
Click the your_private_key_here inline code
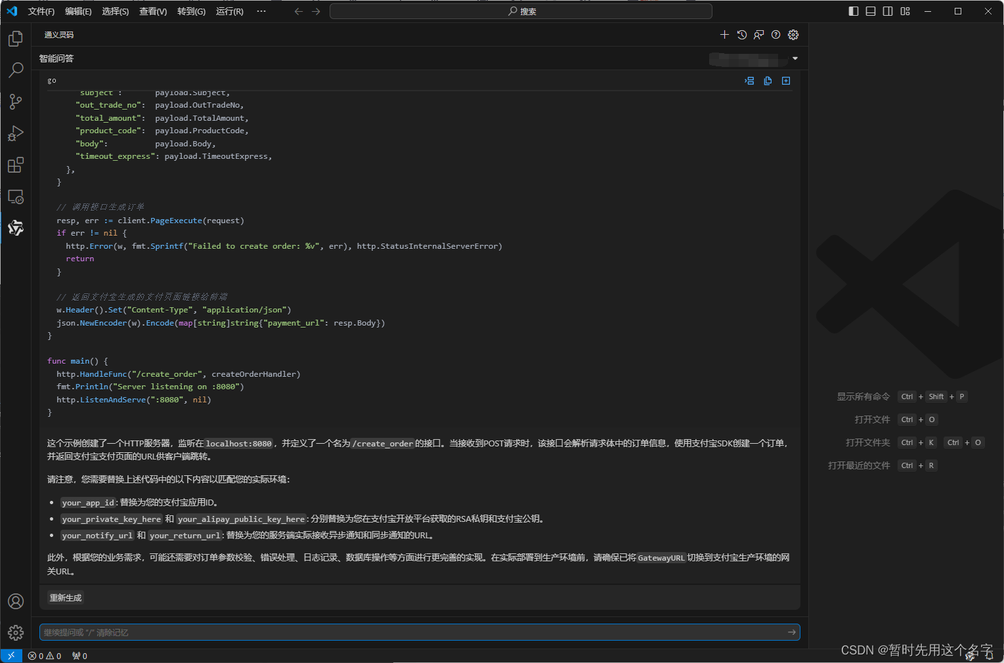click(112, 519)
